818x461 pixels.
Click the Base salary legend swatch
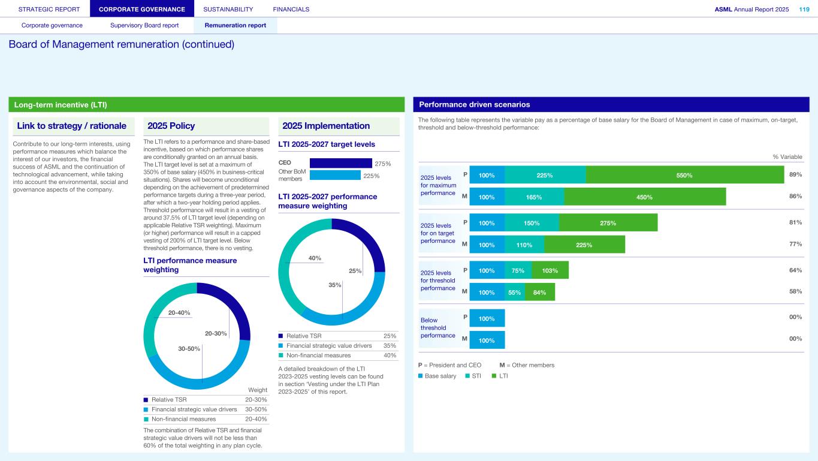pos(421,376)
